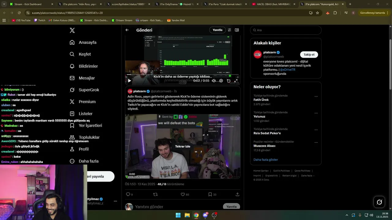Mute the top video volume icon
The width and height of the screenshot is (392, 220).
(214, 81)
